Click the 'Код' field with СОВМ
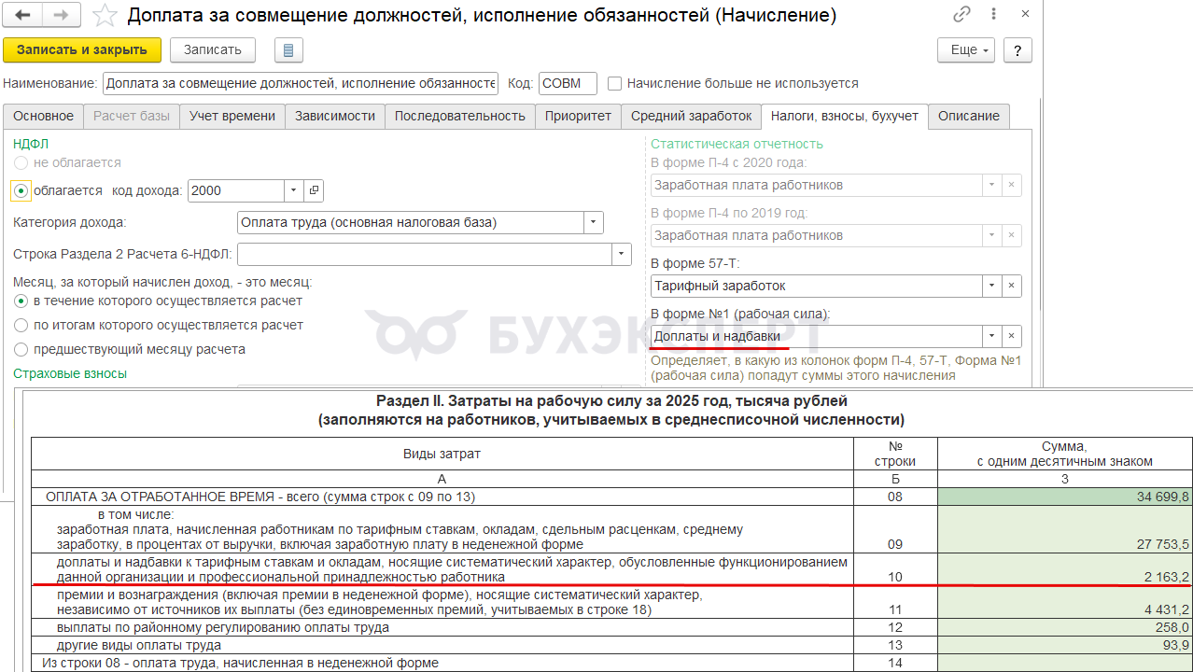 (x=568, y=84)
